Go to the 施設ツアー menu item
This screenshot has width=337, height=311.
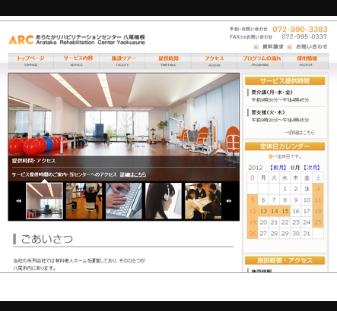pyautogui.click(x=122, y=61)
